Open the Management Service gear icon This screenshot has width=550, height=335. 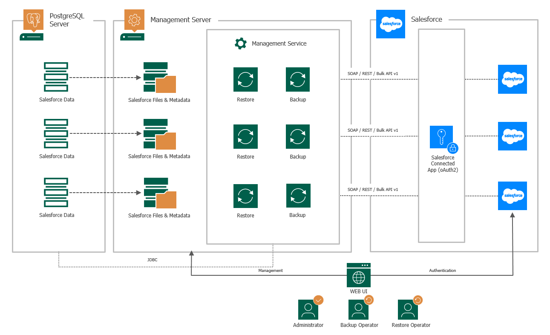click(240, 43)
